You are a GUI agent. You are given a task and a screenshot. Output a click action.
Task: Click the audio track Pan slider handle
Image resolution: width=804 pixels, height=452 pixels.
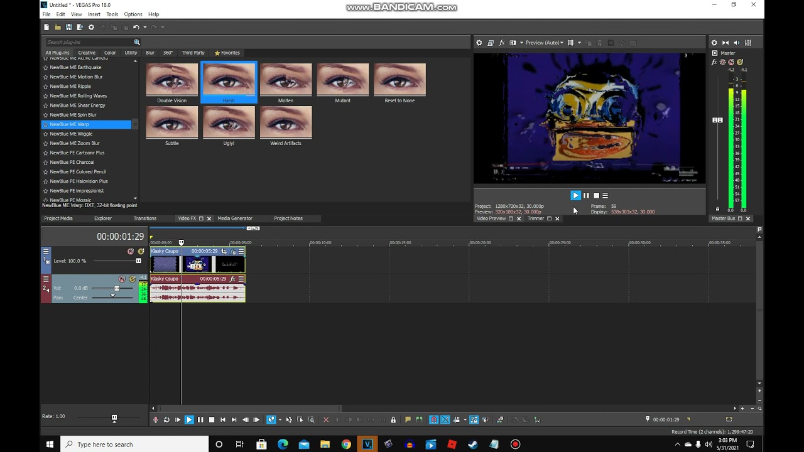tap(113, 296)
